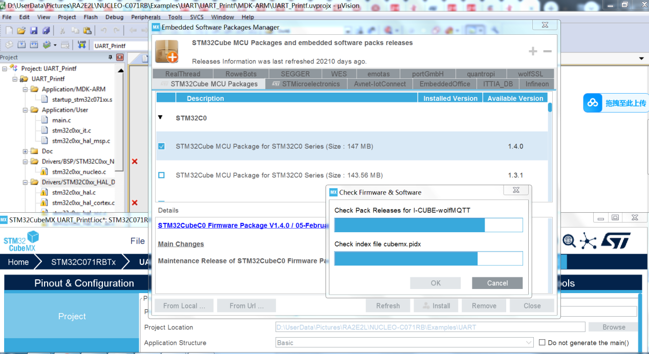Select the SEGGER vendor tab
Viewport: 649px width, 354px height.
[295, 74]
